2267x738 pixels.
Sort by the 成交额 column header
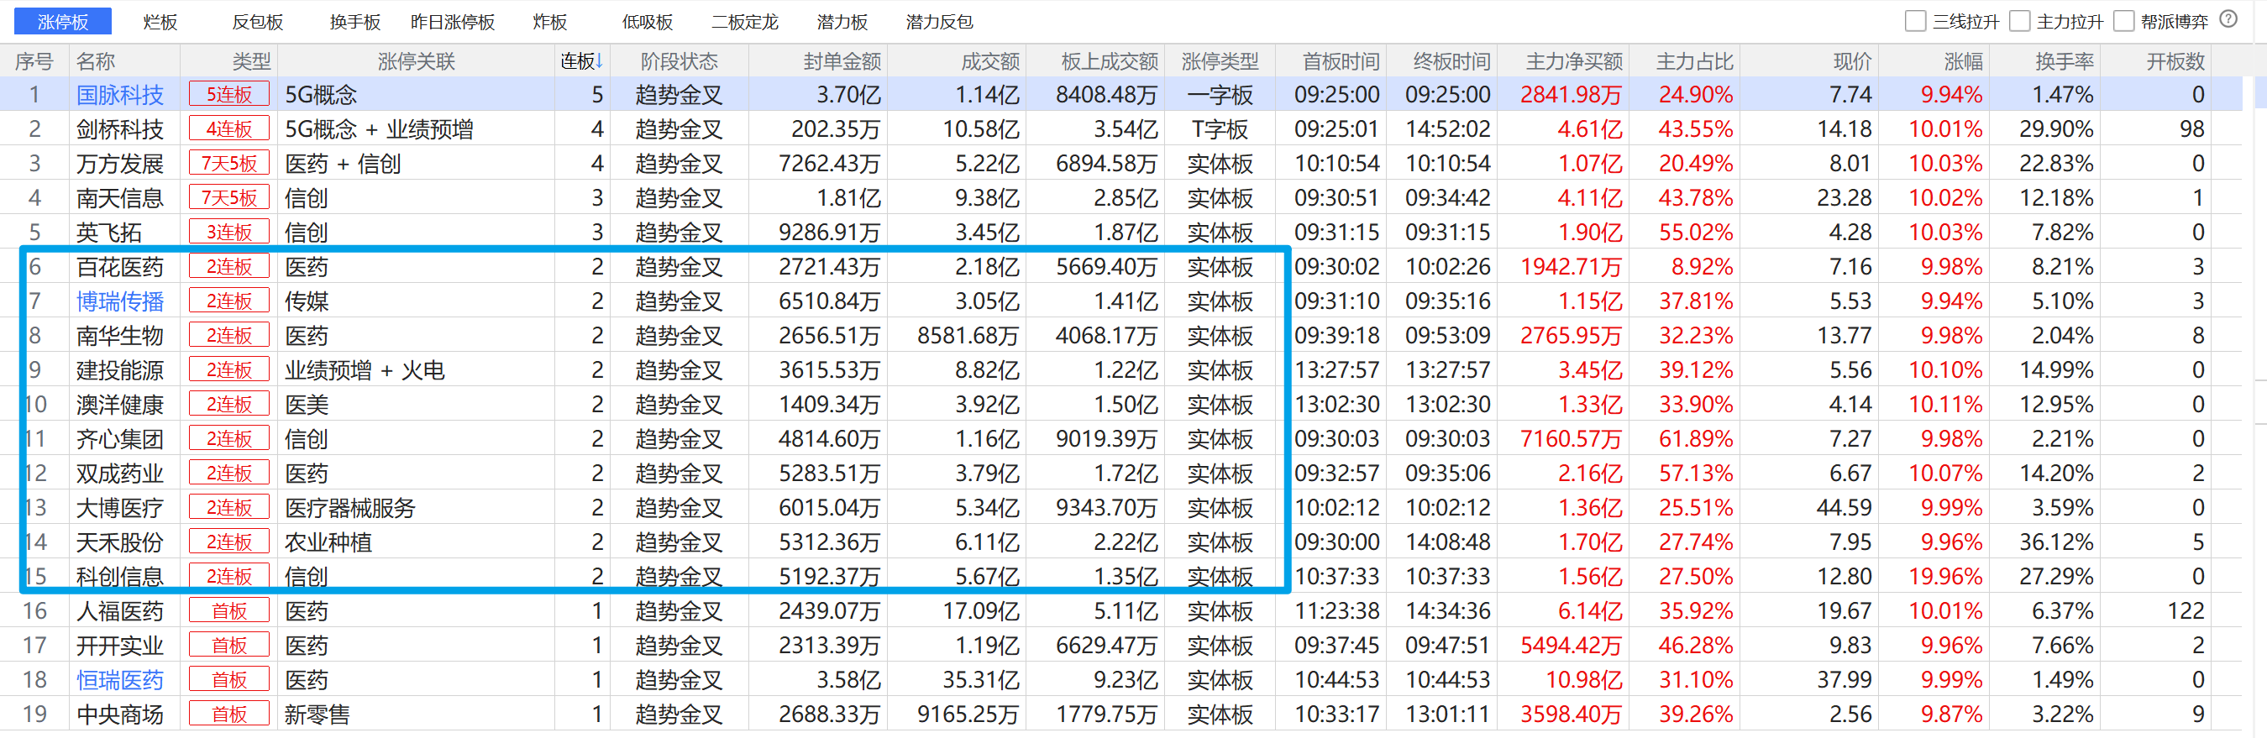tap(990, 60)
